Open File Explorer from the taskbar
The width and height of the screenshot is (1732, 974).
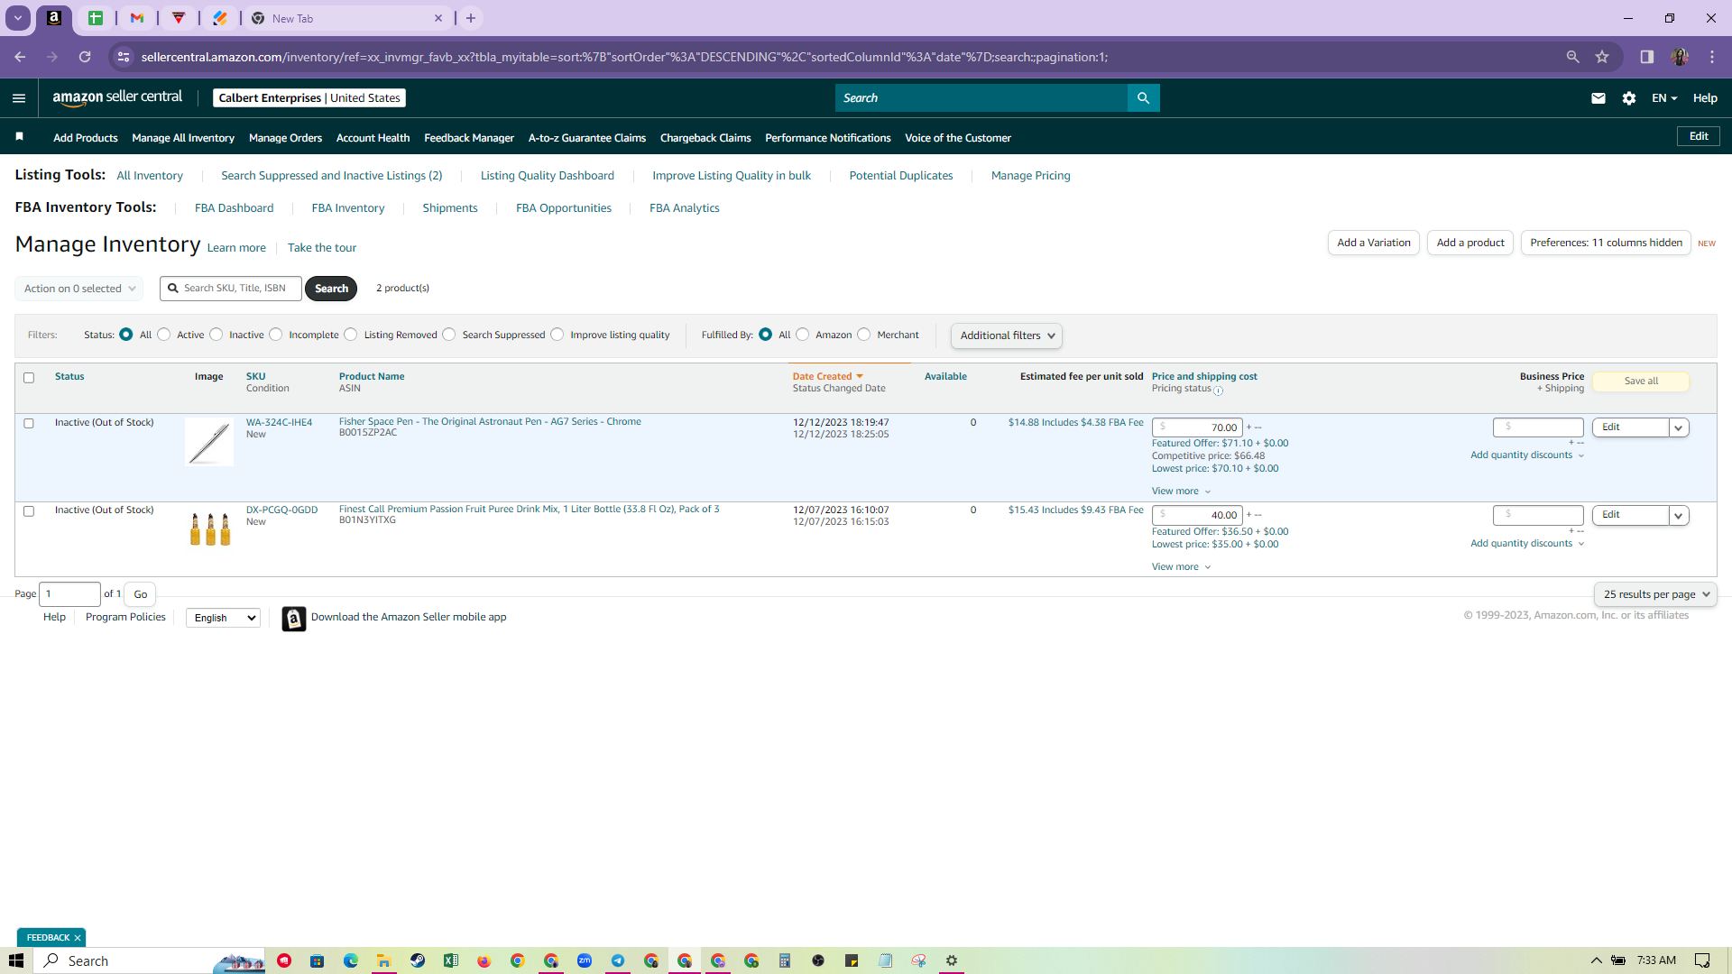pos(384,960)
